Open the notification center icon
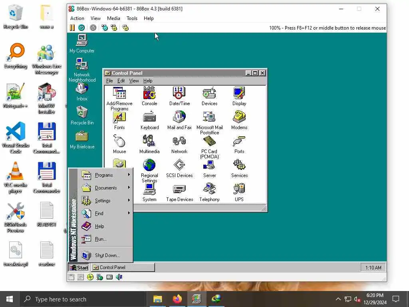This screenshot has height=307, width=409. pyautogui.click(x=396, y=299)
